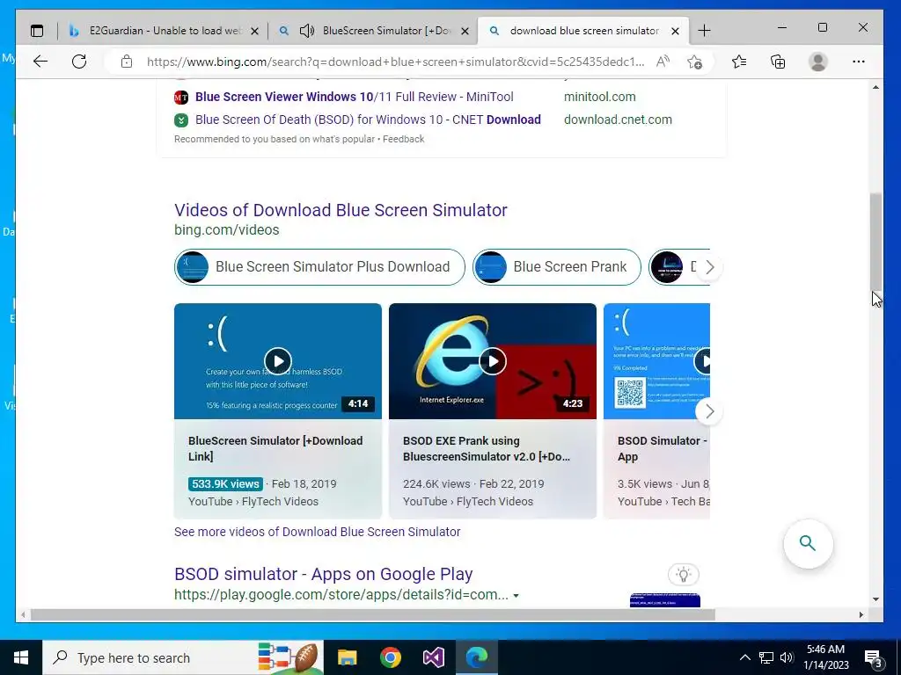901x675 pixels.
Task: Open BSOD simulator Apps on Google Play
Action: click(324, 574)
